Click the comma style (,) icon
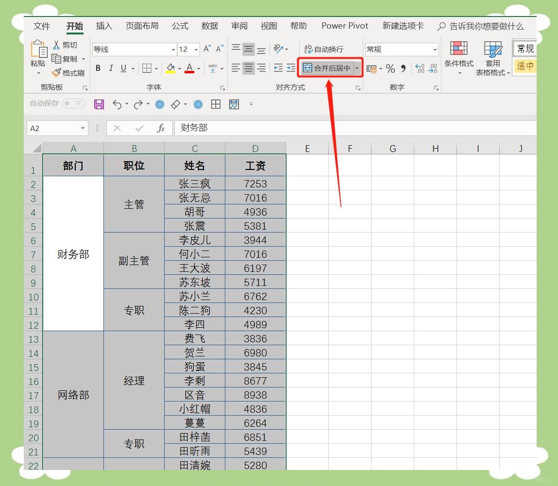Viewport: 558px width, 486px height. (403, 68)
